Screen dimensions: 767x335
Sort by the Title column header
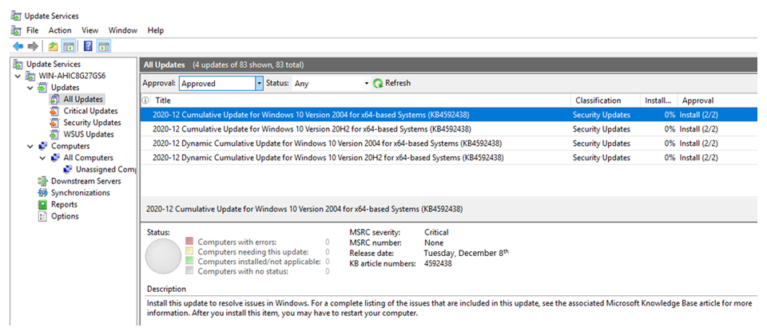[x=360, y=100]
